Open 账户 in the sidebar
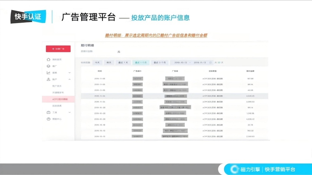The width and height of the screenshot is (312, 175). (55, 79)
